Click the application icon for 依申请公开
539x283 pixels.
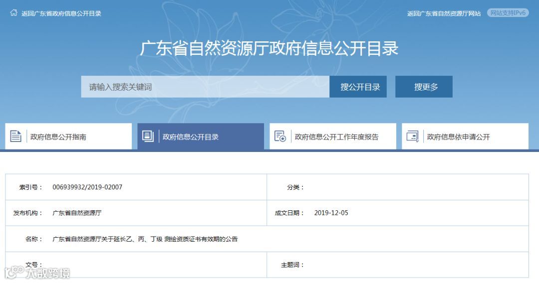pyautogui.click(x=413, y=136)
